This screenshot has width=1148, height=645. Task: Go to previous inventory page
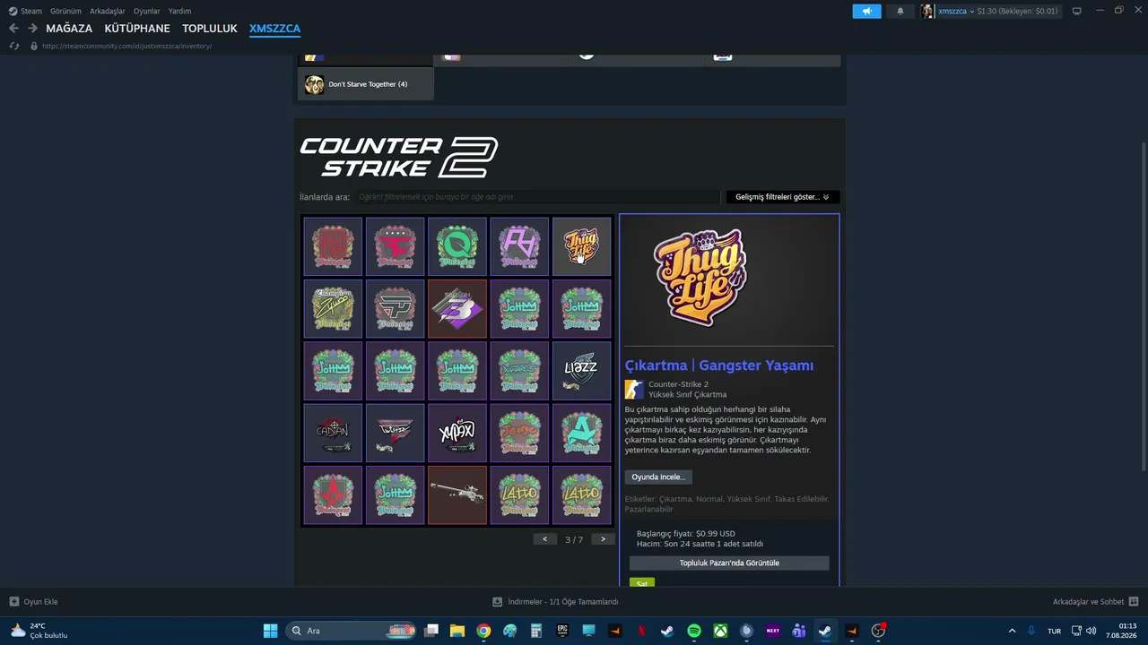pos(544,539)
